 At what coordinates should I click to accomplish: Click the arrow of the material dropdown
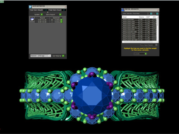point(50,56)
